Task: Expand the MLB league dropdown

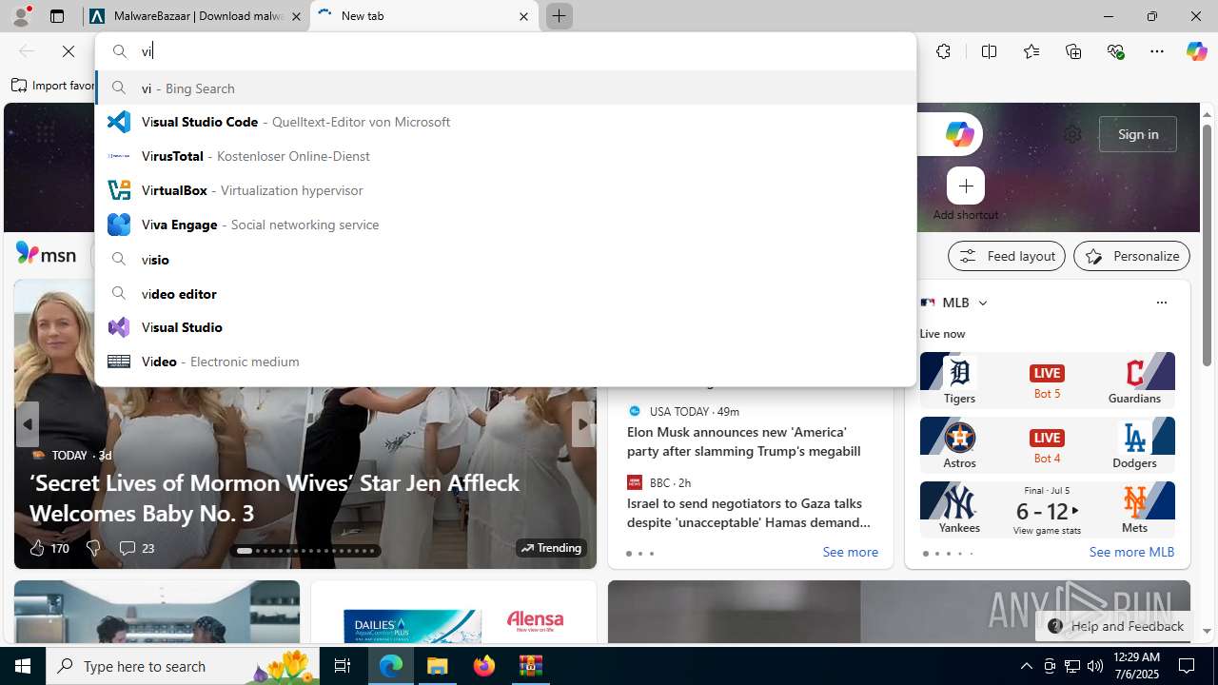Action: point(983,303)
